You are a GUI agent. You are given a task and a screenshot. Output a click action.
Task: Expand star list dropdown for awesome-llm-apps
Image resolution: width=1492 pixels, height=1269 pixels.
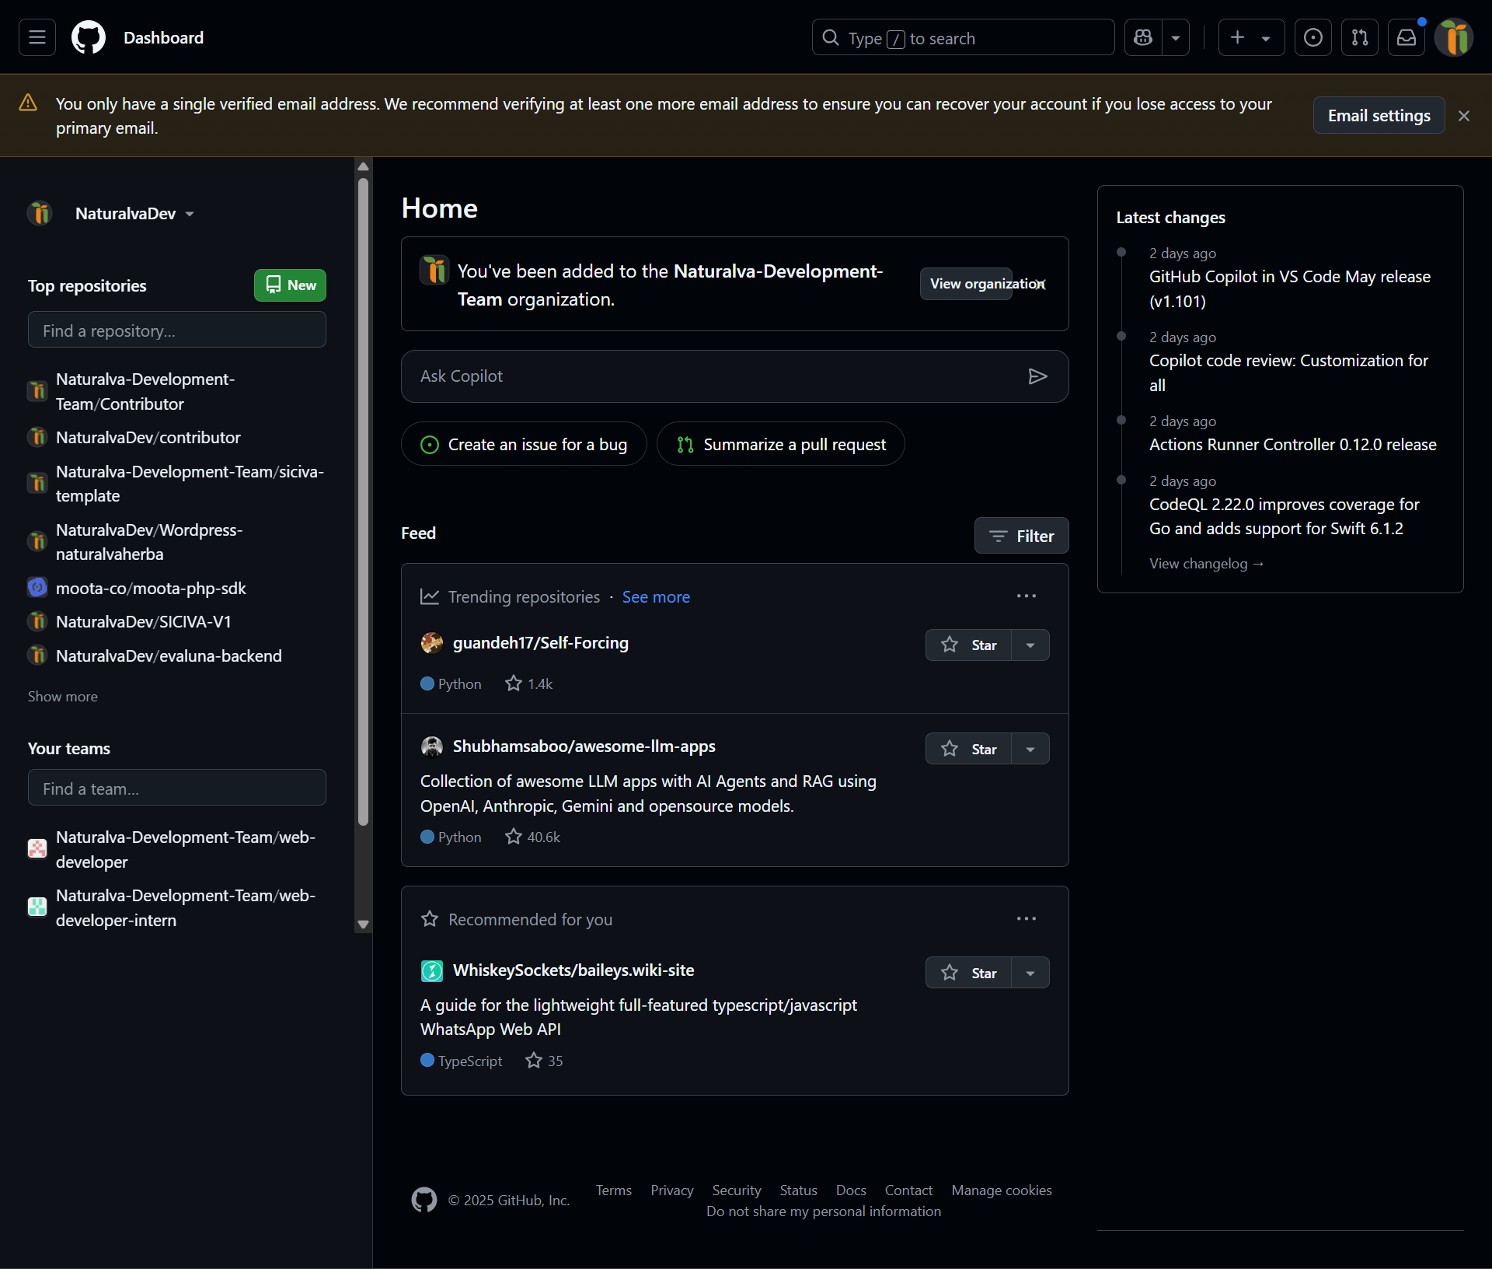(1030, 749)
